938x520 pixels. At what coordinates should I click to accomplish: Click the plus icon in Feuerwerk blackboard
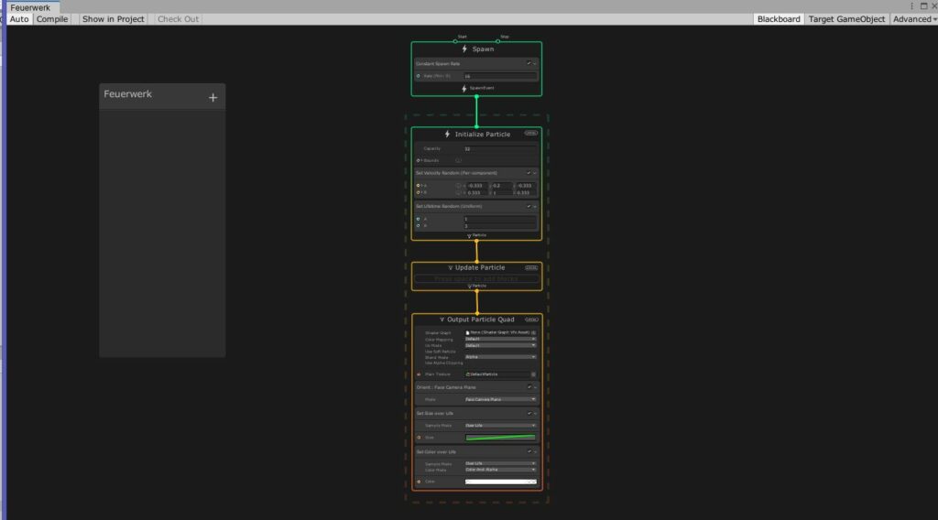pyautogui.click(x=213, y=98)
